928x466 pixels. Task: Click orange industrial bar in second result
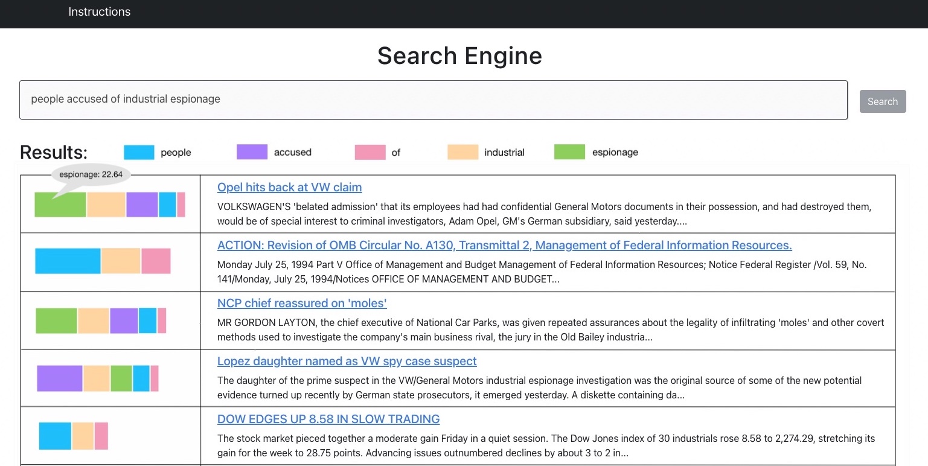(121, 261)
